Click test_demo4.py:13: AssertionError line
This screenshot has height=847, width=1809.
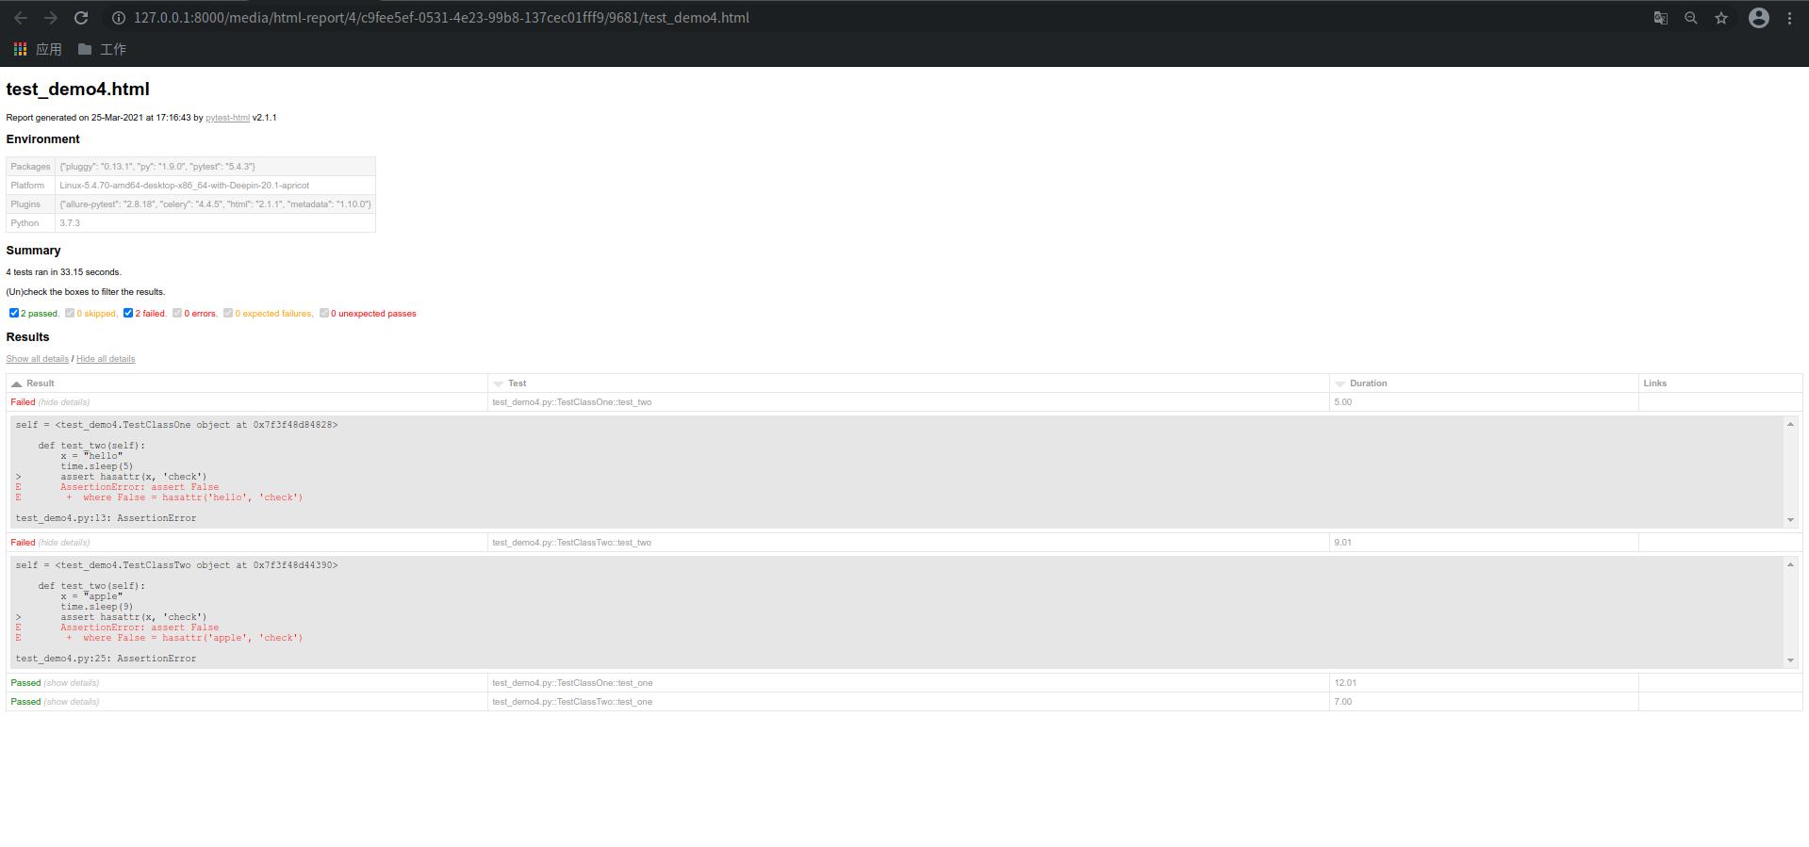coord(106,518)
